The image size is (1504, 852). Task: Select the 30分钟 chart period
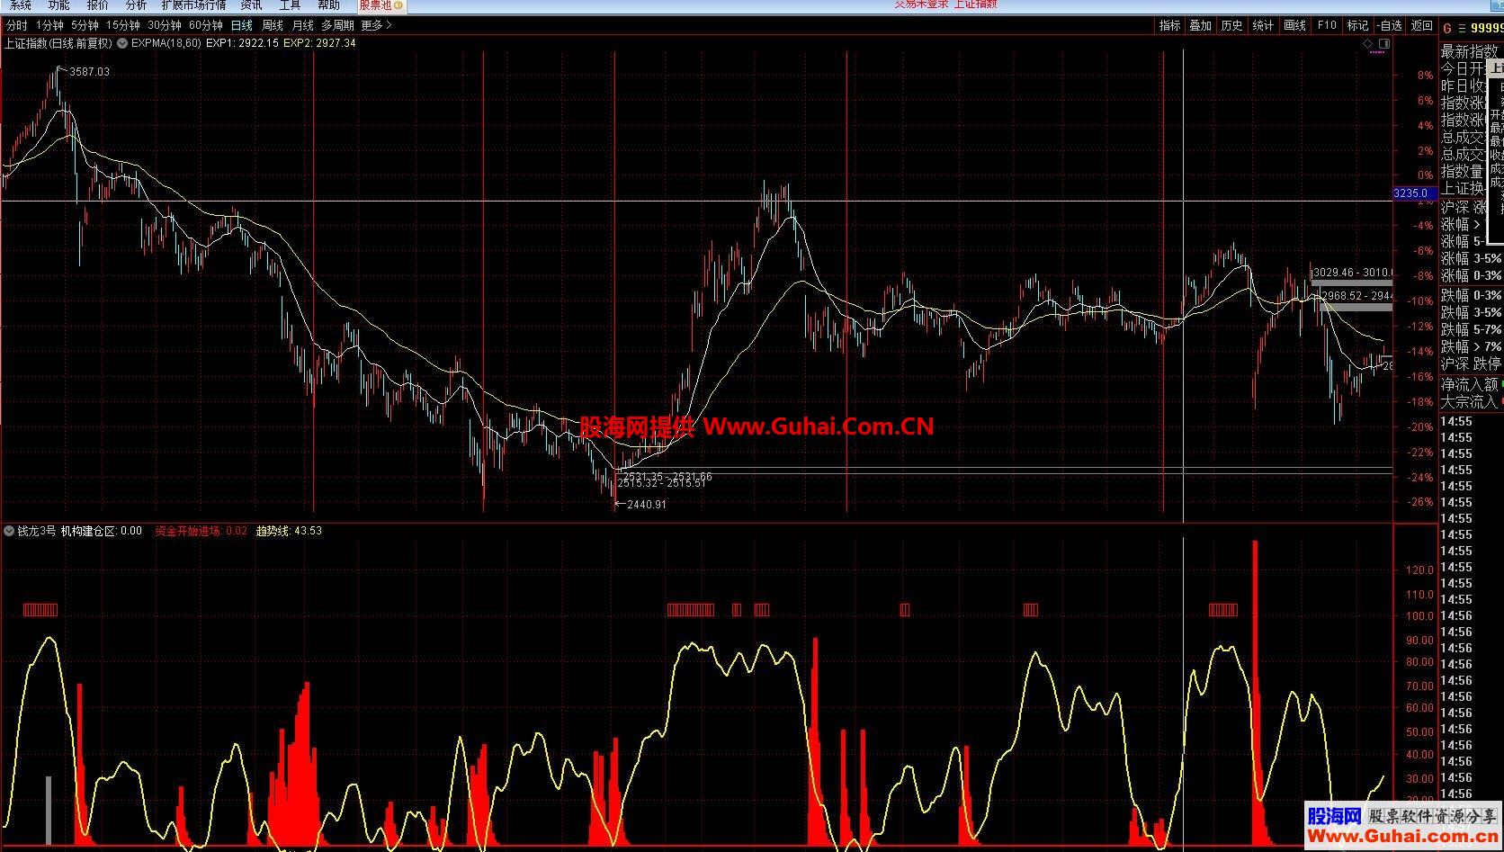(165, 25)
